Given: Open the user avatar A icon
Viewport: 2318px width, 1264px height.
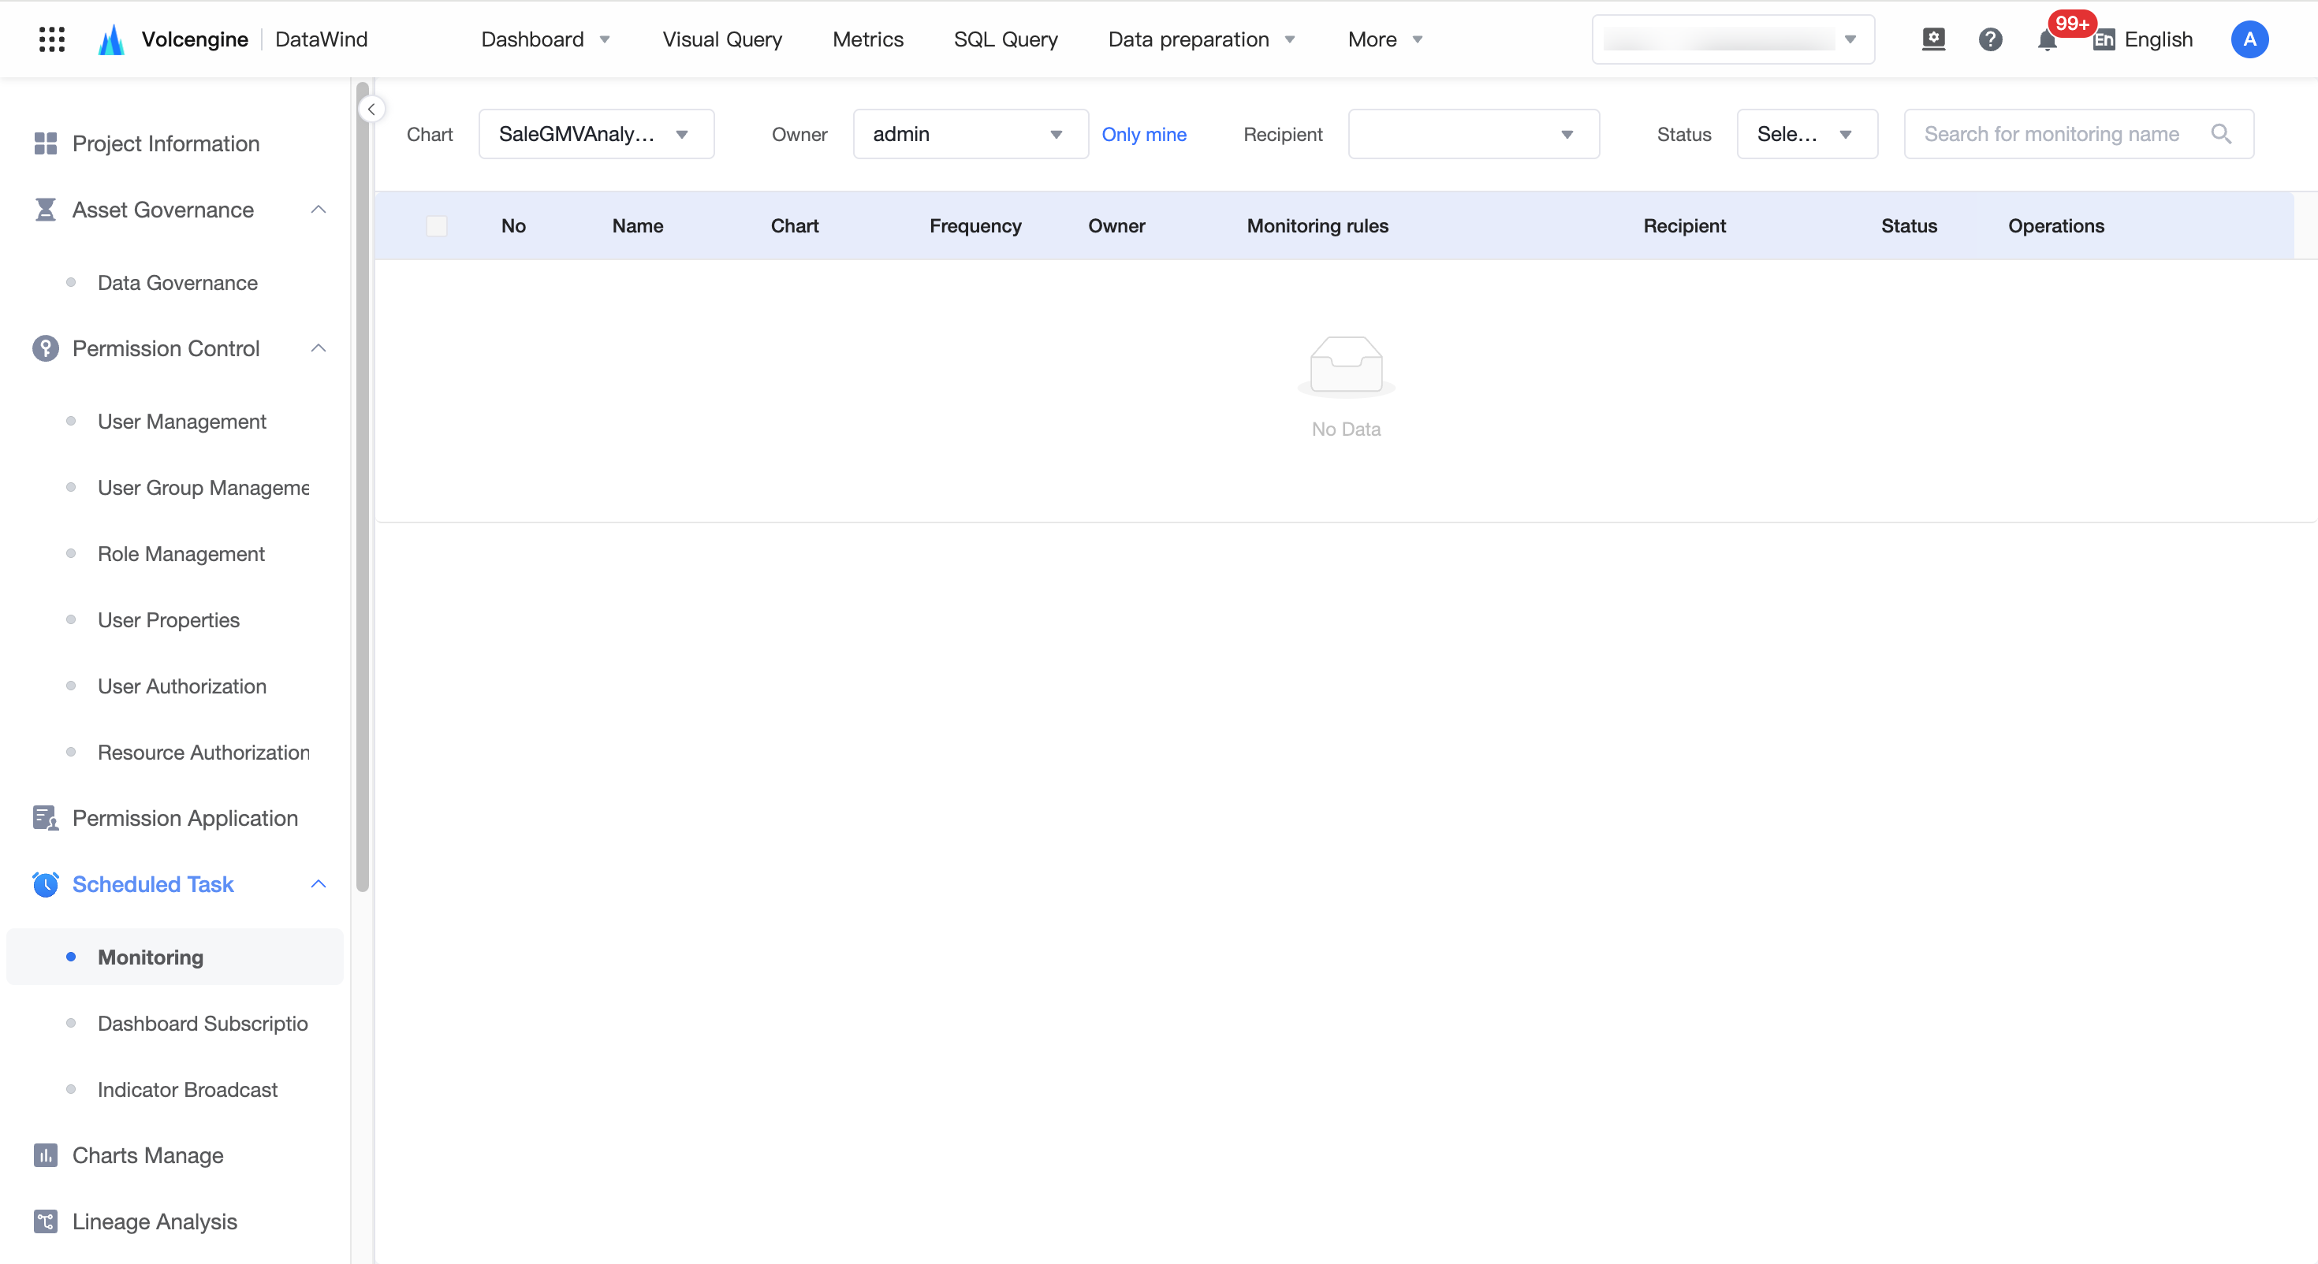Looking at the screenshot, I should (x=2249, y=39).
